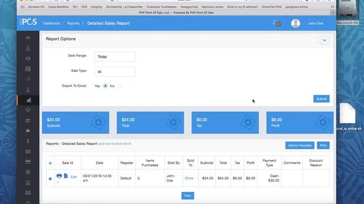Click the $9.00 Profit summary card
The image size is (364, 204).
click(300, 122)
